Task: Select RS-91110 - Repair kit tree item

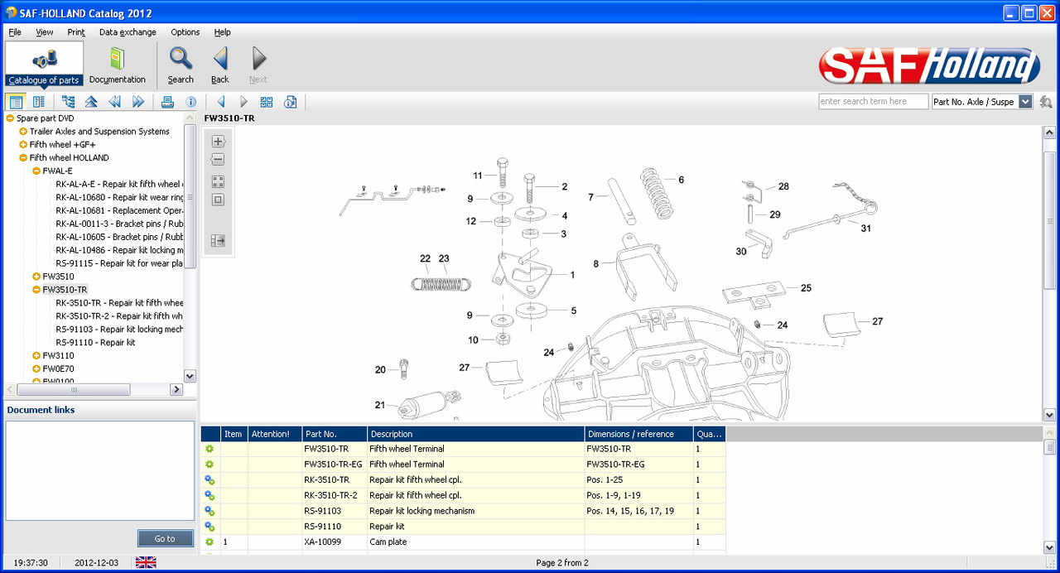Action: [96, 343]
